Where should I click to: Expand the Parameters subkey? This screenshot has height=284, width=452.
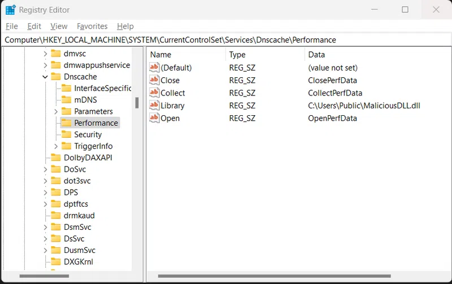pos(55,111)
